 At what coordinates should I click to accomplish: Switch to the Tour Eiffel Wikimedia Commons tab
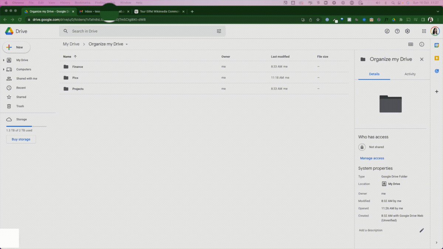(160, 11)
